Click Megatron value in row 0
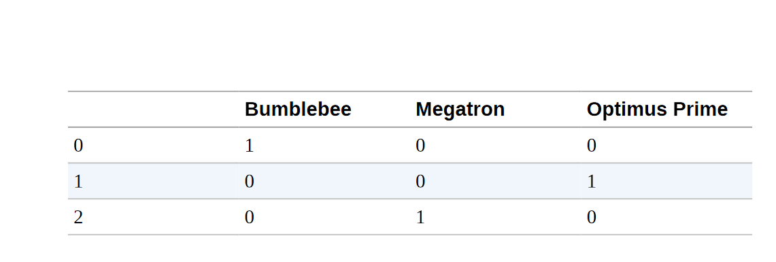Image resolution: width=776 pixels, height=262 pixels. [x=420, y=146]
